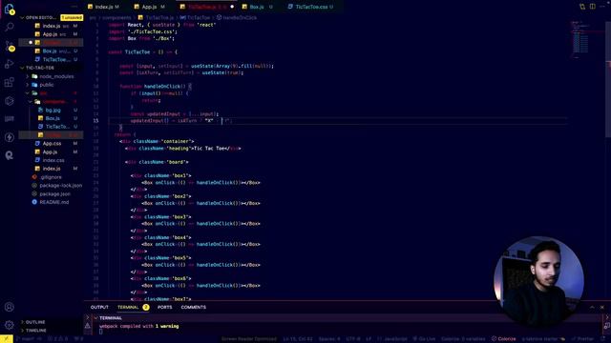The width and height of the screenshot is (611, 343).
Task: Click the yellow remote indicator in status bar
Action: (7, 339)
